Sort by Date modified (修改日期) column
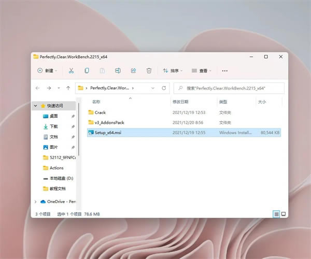Viewport: 311px width, 259px height. pos(180,102)
